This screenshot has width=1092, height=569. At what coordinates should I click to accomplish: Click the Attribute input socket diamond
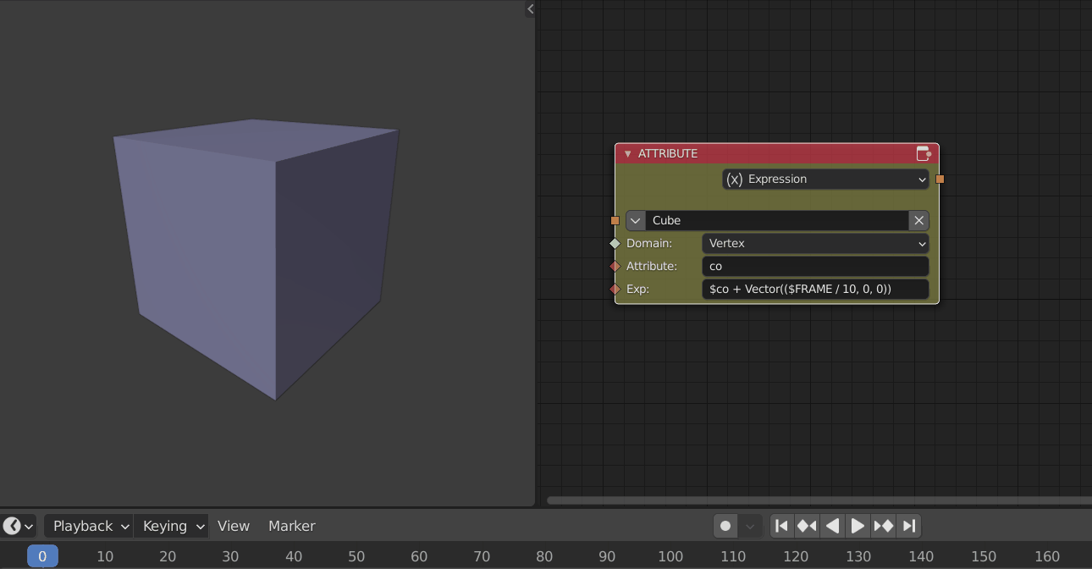click(x=615, y=266)
